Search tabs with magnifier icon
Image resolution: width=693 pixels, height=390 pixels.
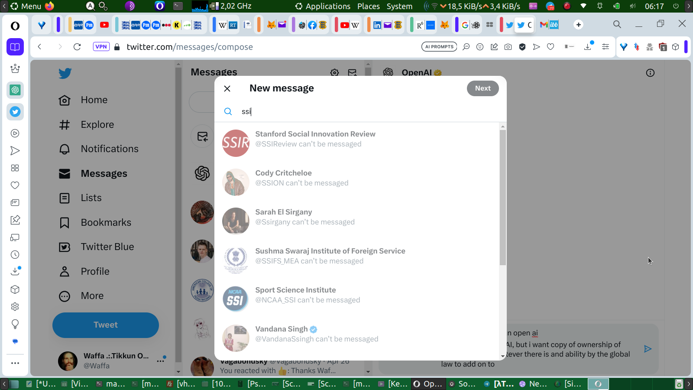[617, 24]
